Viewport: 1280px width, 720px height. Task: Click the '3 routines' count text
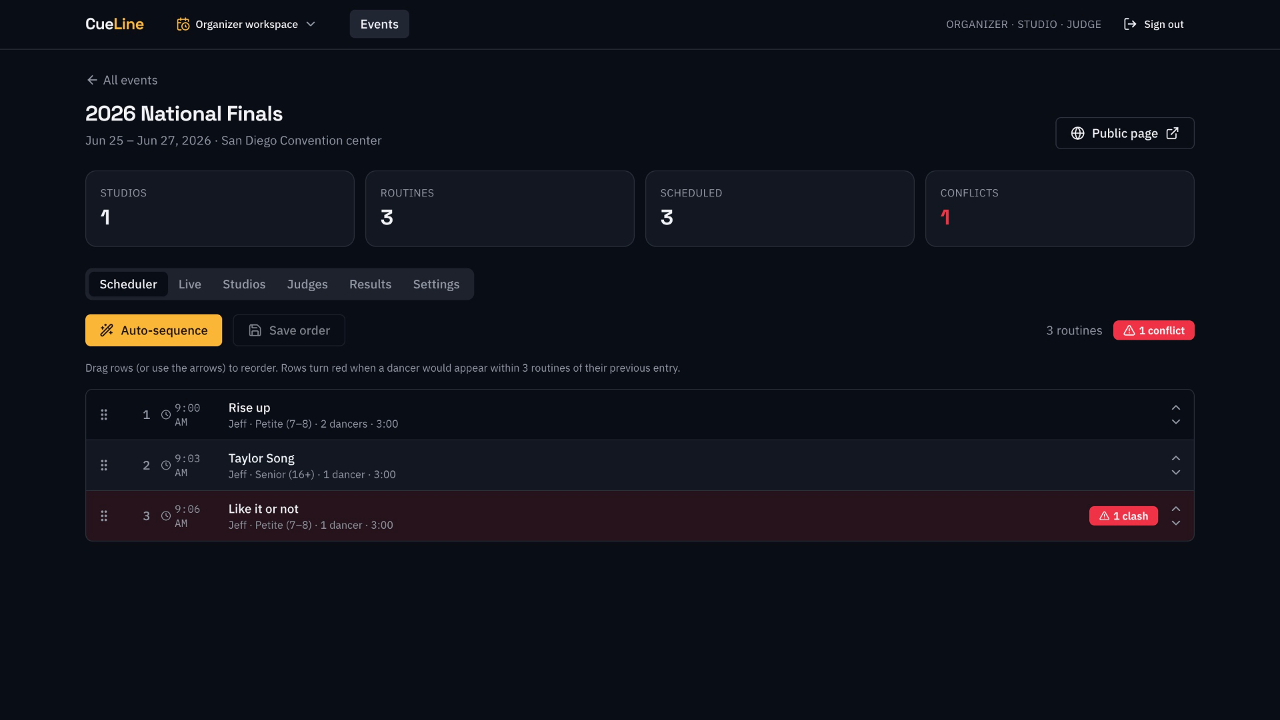pos(1074,330)
